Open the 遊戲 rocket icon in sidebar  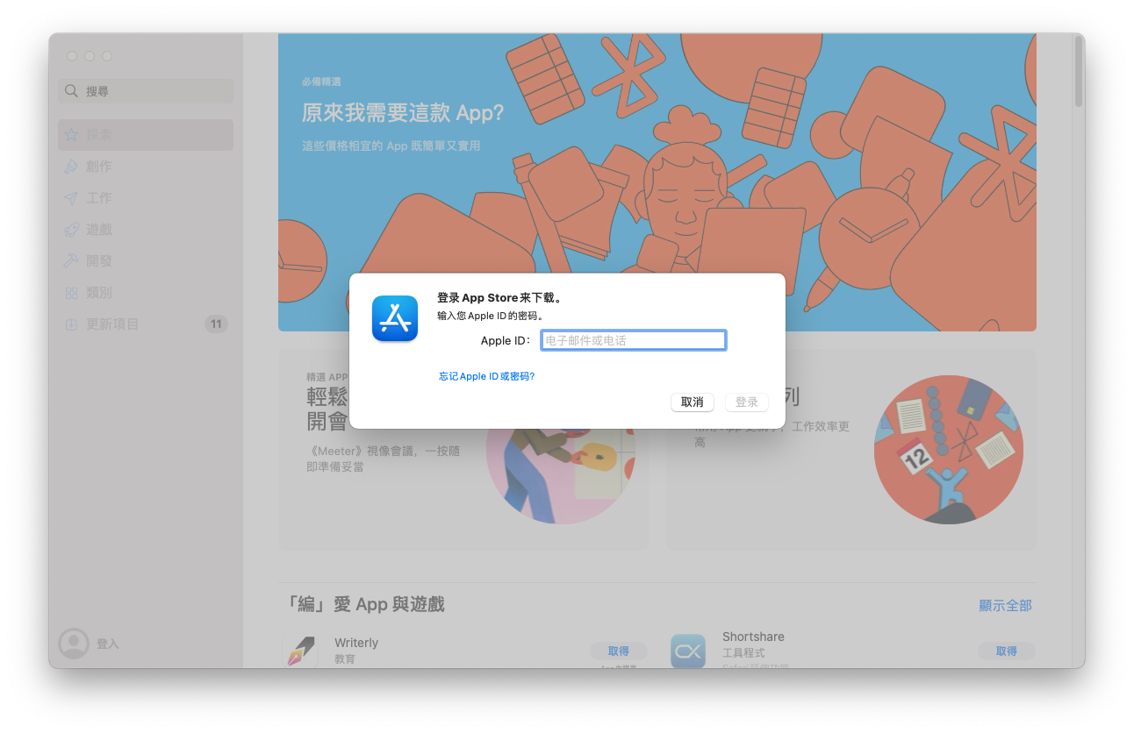[x=72, y=230]
